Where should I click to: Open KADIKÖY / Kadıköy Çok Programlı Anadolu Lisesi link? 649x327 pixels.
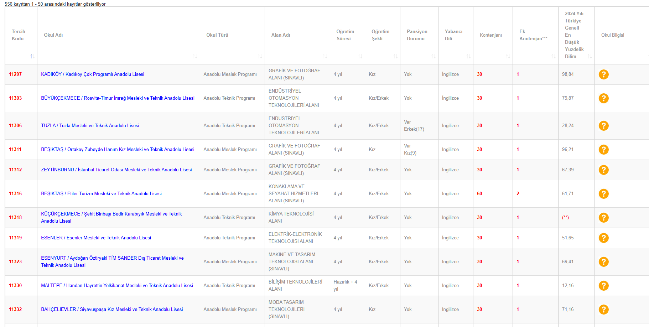[93, 74]
